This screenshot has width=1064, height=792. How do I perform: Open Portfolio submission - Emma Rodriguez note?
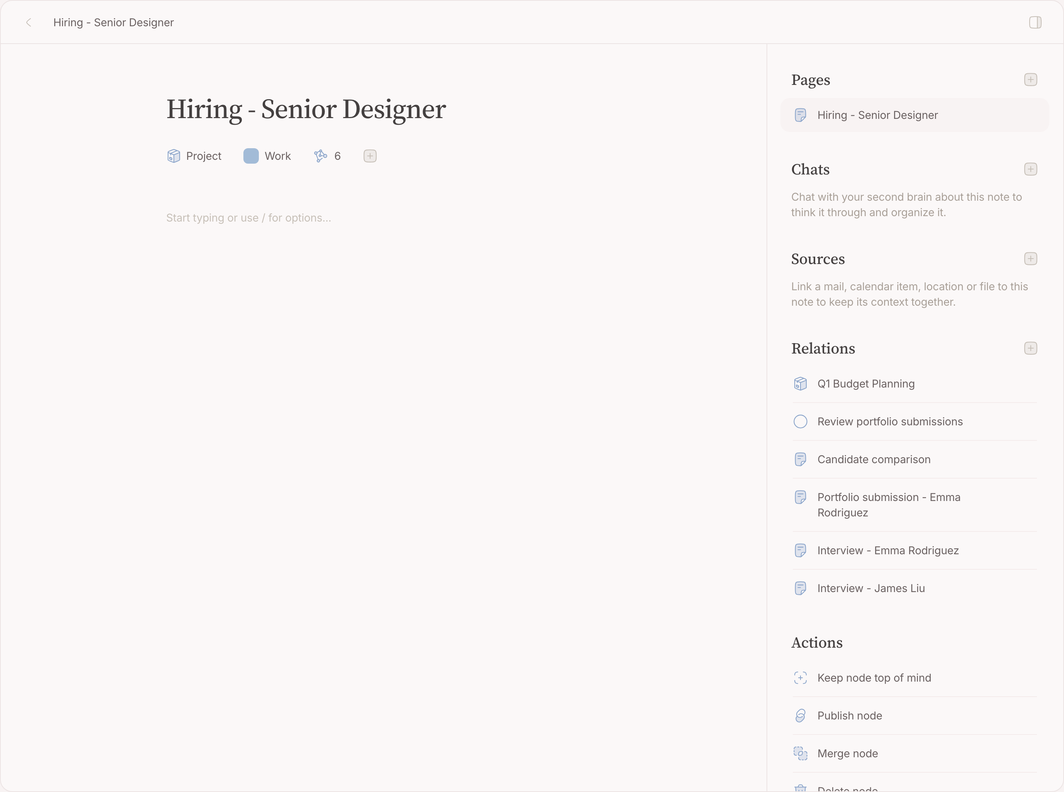pyautogui.click(x=914, y=505)
